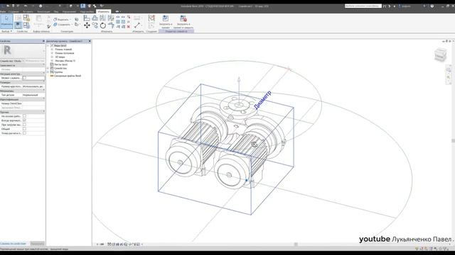Image resolution: width=455 pixels, height=255 pixels.
Task: Open the Управление ribbon tab
Action: tap(69, 11)
